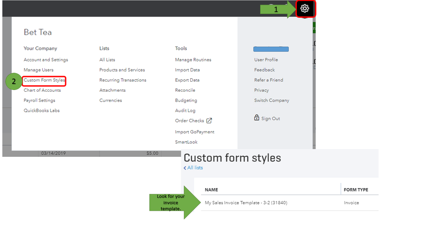
Task: Click the 03/14/2019 date cell
Action: pos(53,153)
